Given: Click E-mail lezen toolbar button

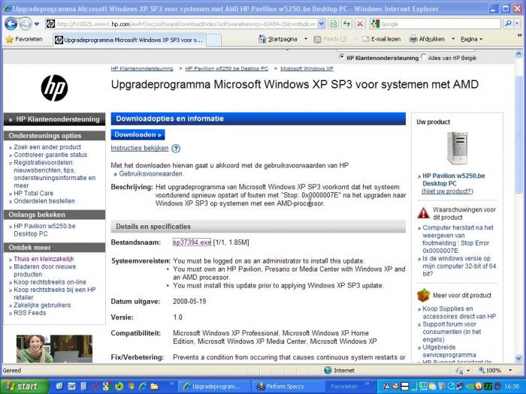Looking at the screenshot, I should point(382,39).
